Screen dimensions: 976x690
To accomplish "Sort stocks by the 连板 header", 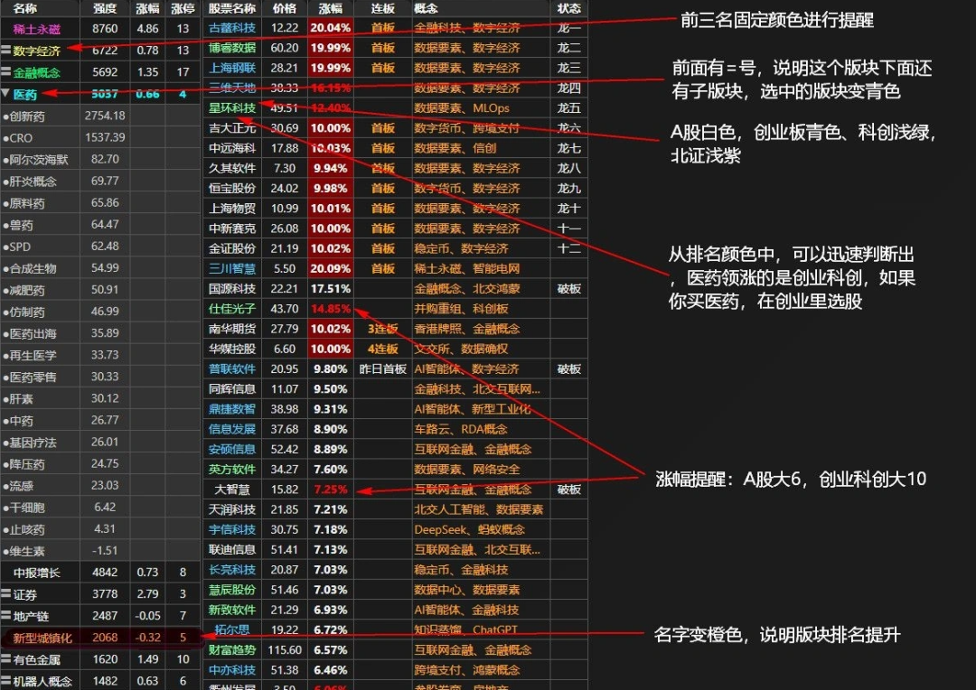I will tap(383, 9).
